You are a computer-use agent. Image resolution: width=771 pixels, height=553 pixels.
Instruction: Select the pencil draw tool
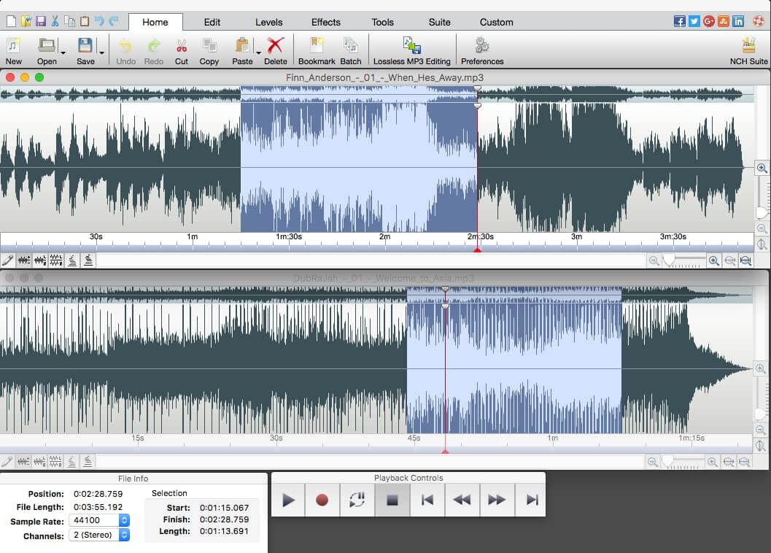click(x=9, y=260)
